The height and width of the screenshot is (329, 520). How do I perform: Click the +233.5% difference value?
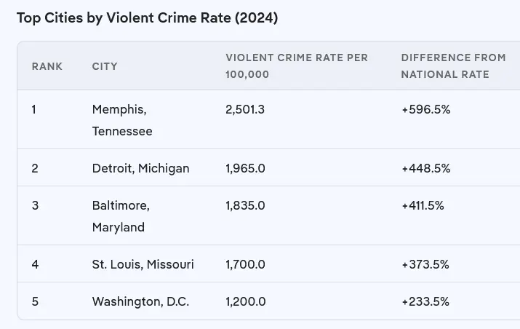pos(426,301)
